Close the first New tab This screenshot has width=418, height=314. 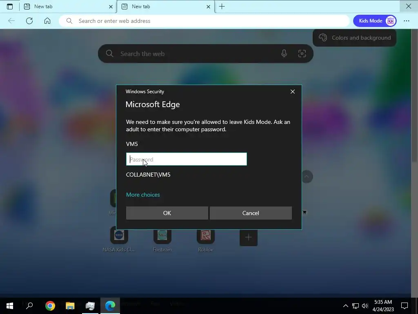pyautogui.click(x=111, y=7)
